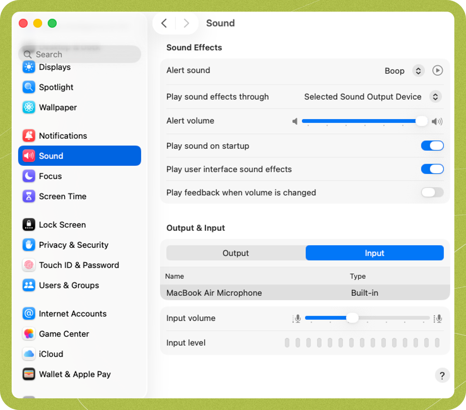Click the Sound speaker sidebar icon
This screenshot has width=466, height=410.
click(x=29, y=156)
